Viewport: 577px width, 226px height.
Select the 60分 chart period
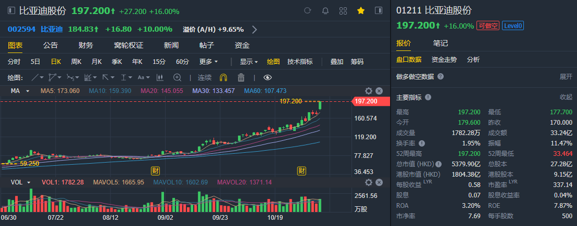pyautogui.click(x=182, y=62)
